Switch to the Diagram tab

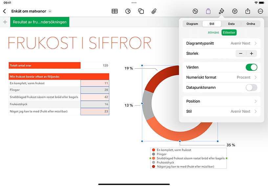click(x=192, y=24)
